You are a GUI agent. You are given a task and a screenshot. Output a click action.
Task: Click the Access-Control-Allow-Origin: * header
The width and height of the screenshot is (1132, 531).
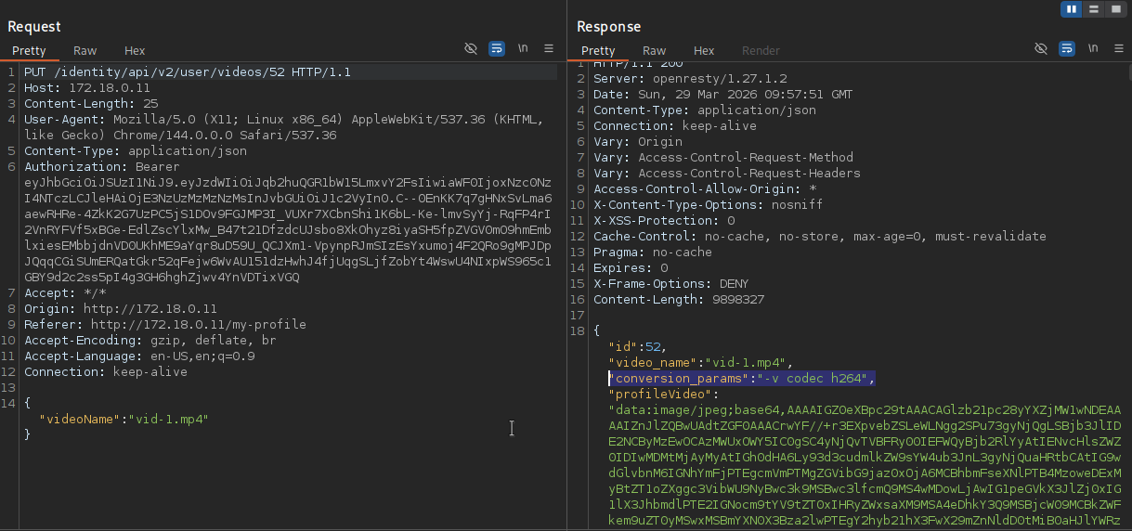pyautogui.click(x=705, y=189)
